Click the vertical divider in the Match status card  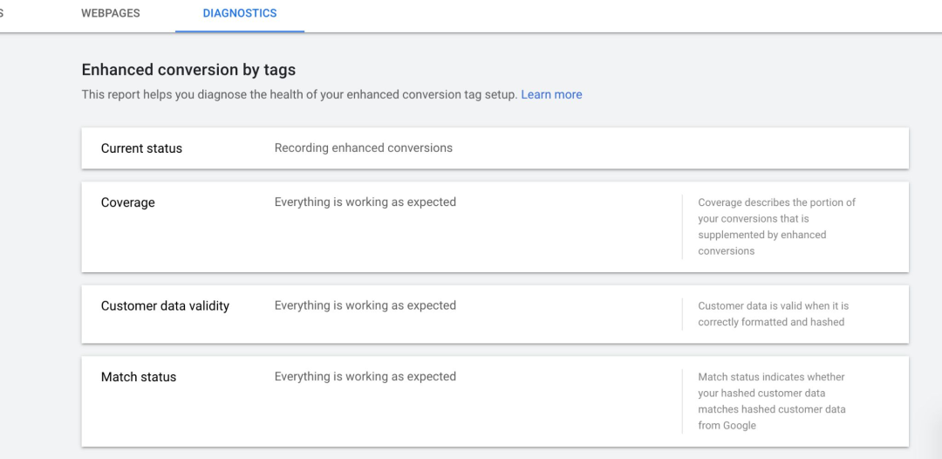click(682, 401)
